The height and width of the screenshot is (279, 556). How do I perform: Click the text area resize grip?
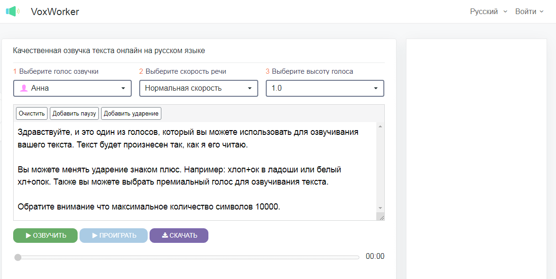pos(381,217)
